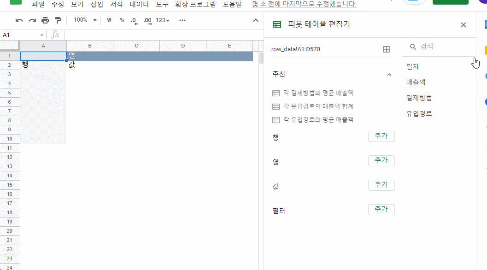Click the search magnifier in the fields panel
The width and height of the screenshot is (487, 270).
[x=412, y=46]
